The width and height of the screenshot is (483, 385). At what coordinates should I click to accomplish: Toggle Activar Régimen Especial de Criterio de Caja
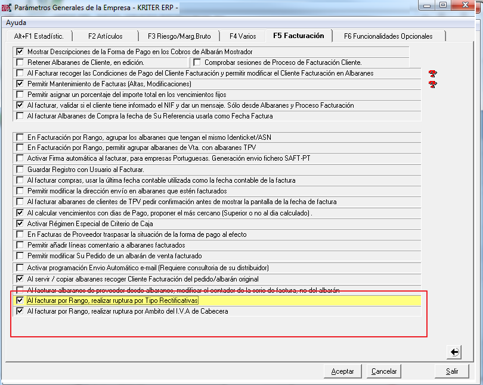[x=20, y=224]
